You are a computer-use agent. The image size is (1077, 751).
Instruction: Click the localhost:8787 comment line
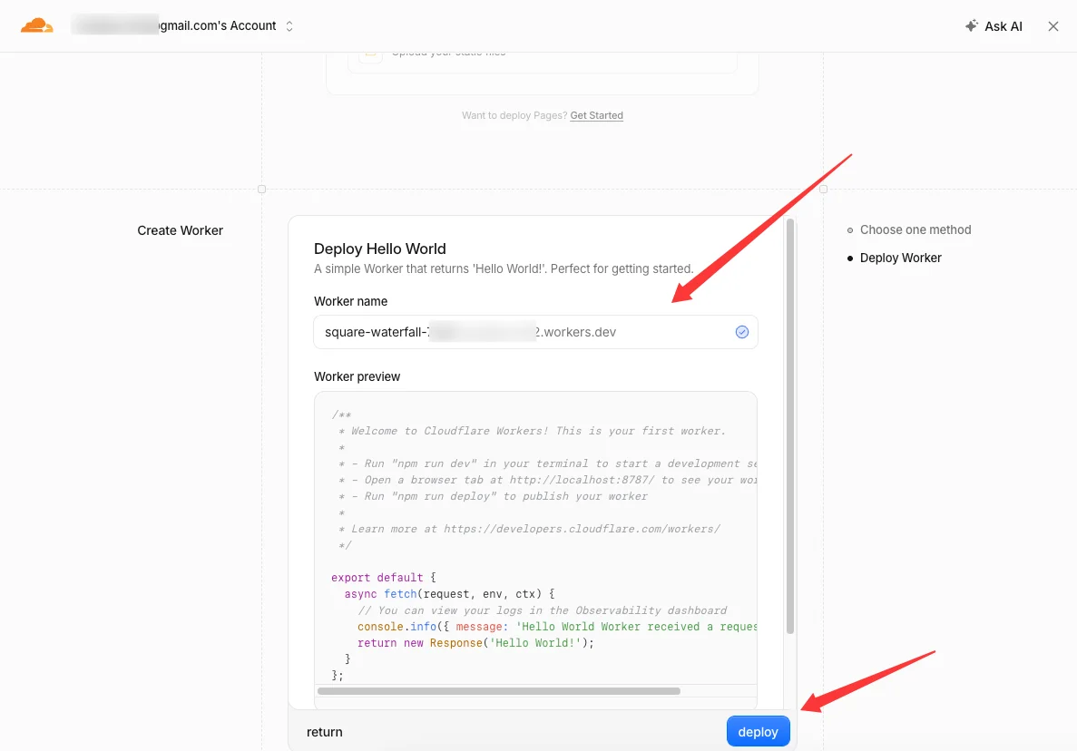coord(547,480)
